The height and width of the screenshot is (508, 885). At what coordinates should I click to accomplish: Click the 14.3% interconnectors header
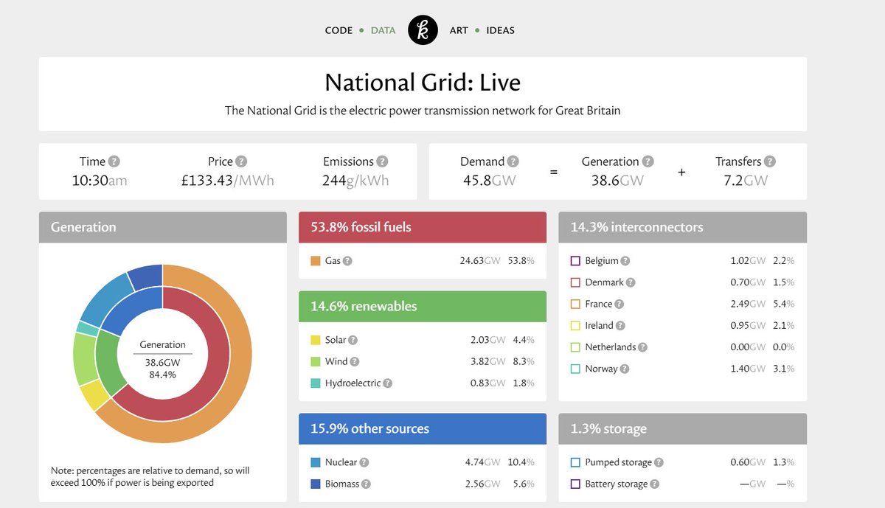point(683,227)
